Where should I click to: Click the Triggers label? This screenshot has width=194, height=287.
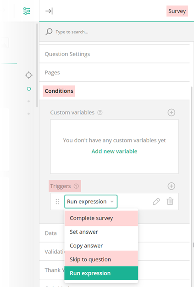(x=61, y=186)
